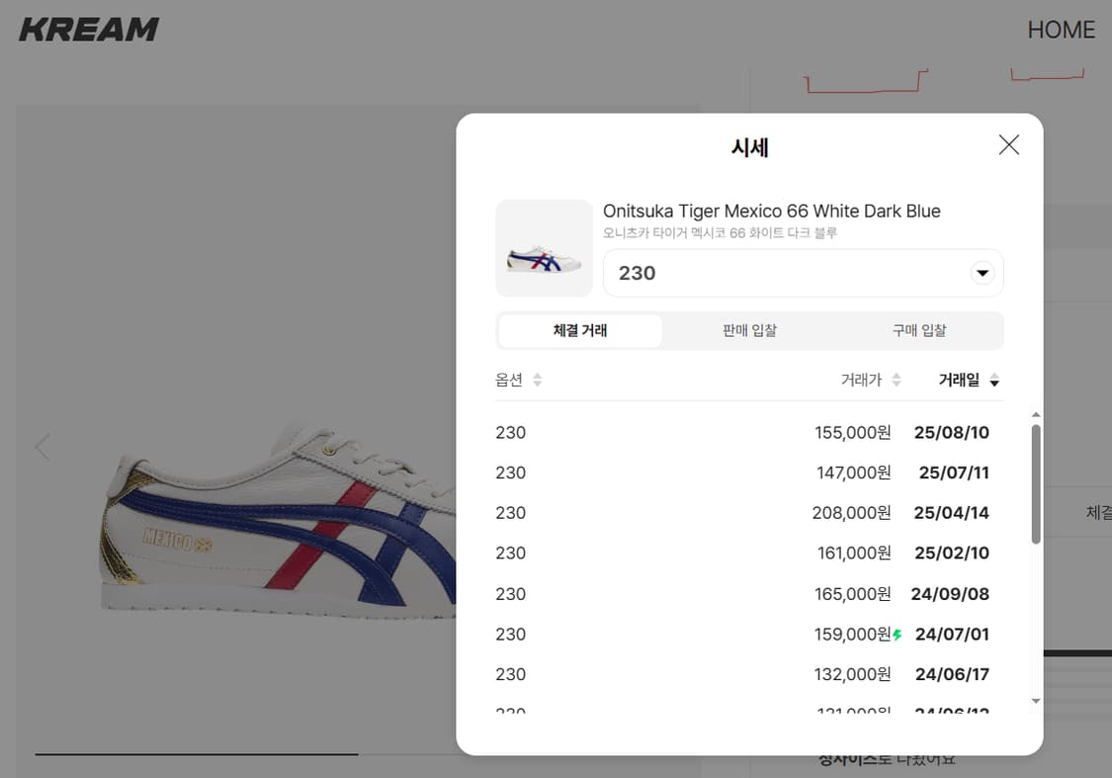The height and width of the screenshot is (778, 1112).
Task: Select the 155,000원 trade price
Action: coord(852,433)
